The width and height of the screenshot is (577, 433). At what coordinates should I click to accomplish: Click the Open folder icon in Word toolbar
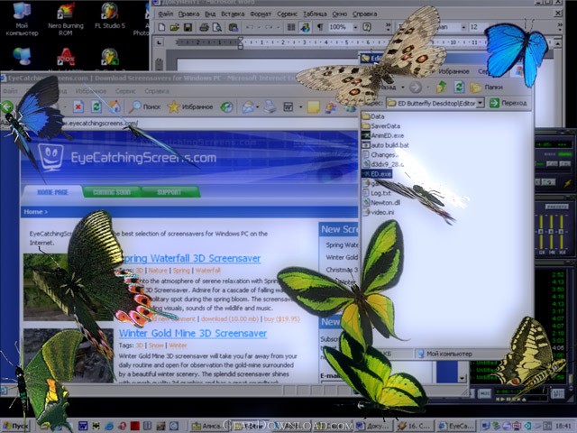tap(174, 27)
